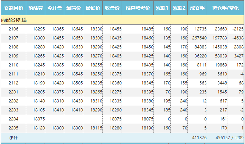The image size is (245, 144).
Task: Click the open interest value 145038
Action: pyautogui.click(x=220, y=47)
